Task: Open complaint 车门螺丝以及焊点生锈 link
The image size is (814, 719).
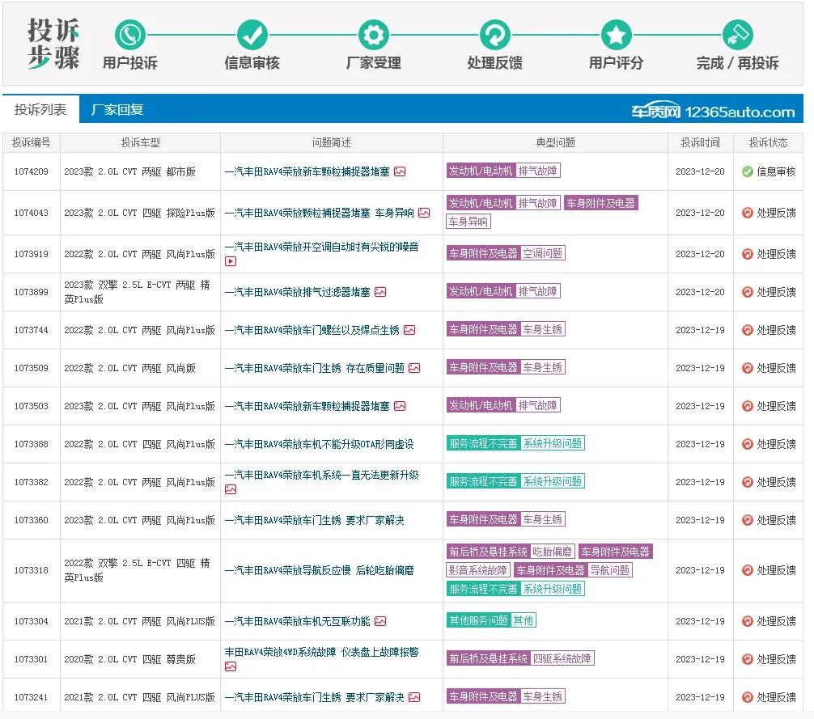Action: tap(312, 330)
